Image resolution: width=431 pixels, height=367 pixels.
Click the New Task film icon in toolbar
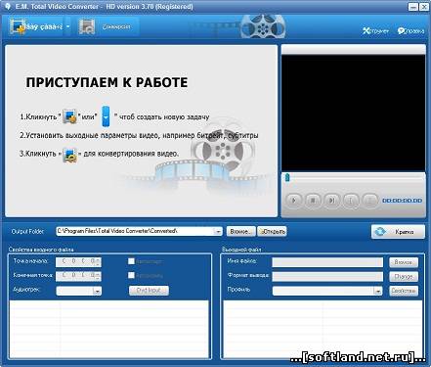click(18, 26)
